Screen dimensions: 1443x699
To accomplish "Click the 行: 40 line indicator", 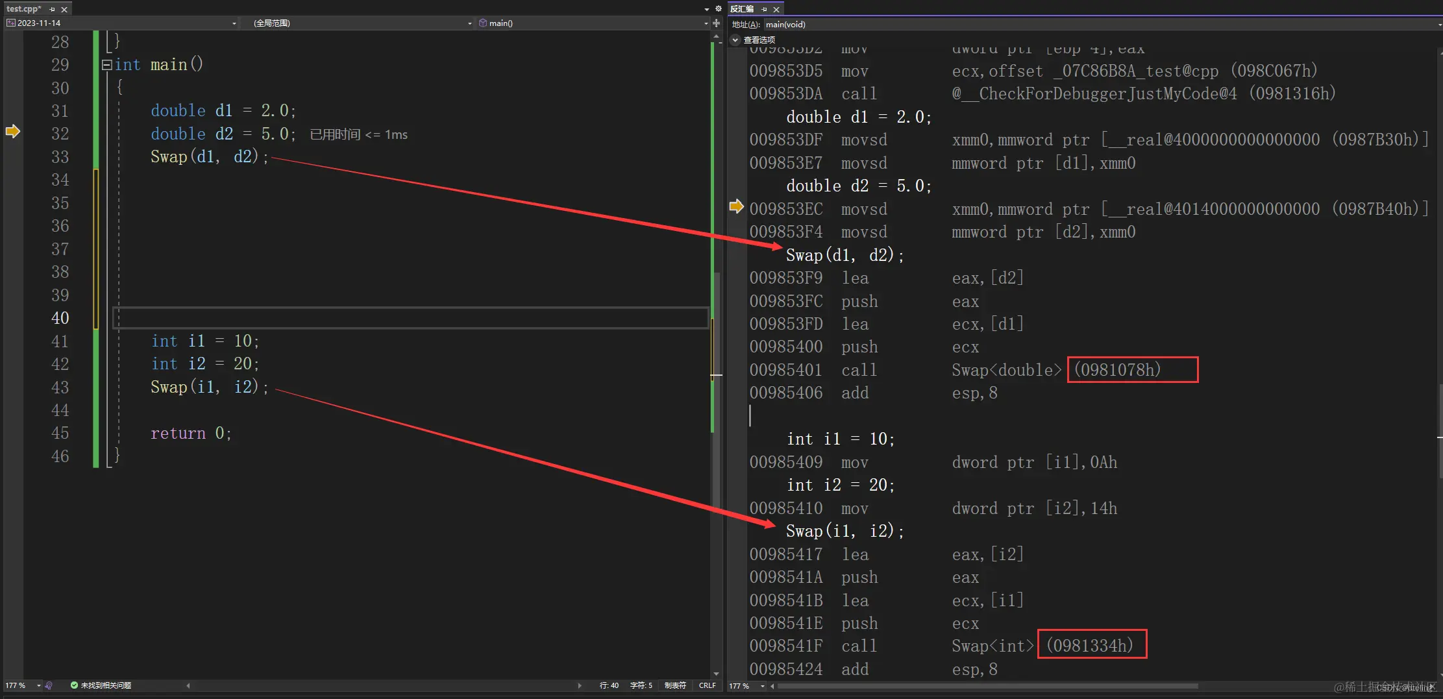I will 609,685.
